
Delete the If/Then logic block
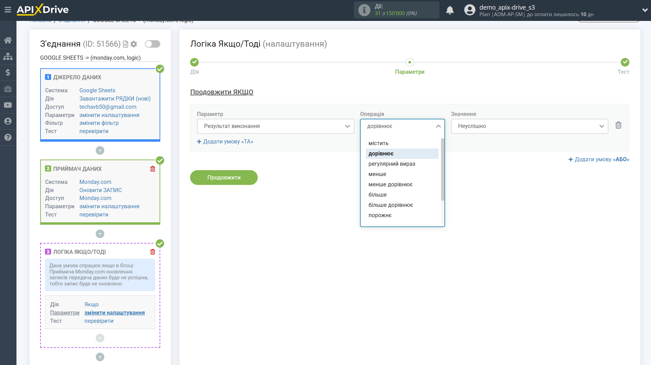pyautogui.click(x=153, y=252)
